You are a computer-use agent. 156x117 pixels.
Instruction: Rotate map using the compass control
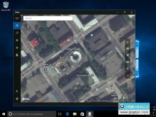point(127,42)
